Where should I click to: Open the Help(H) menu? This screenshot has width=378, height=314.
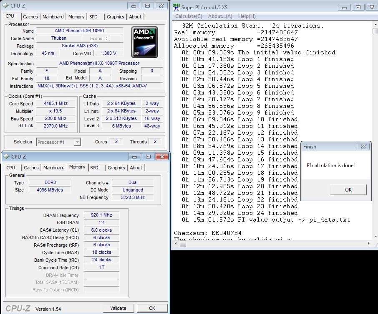coord(247,16)
